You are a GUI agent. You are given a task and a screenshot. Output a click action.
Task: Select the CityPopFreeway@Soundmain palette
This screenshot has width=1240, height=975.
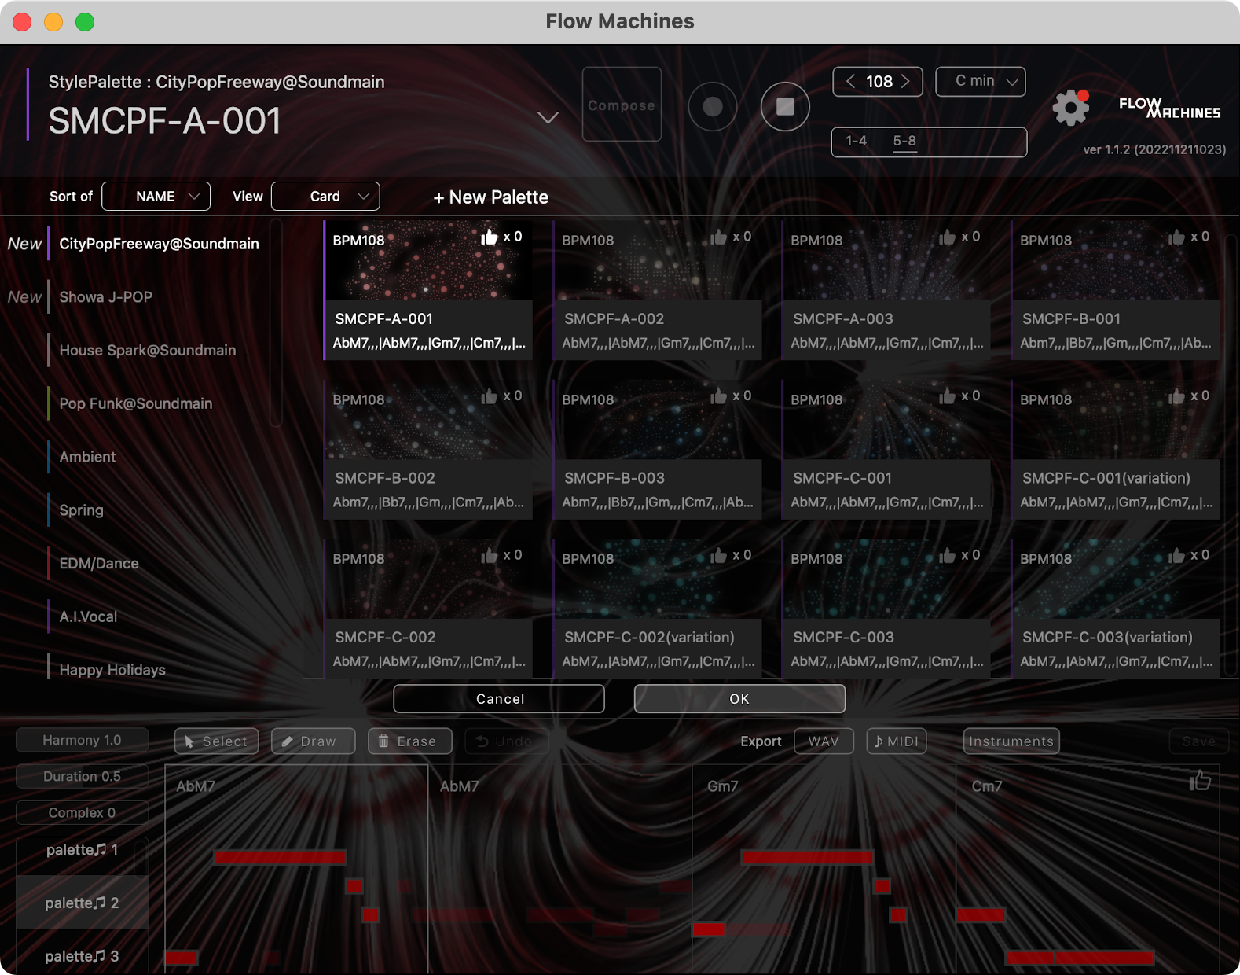click(159, 244)
